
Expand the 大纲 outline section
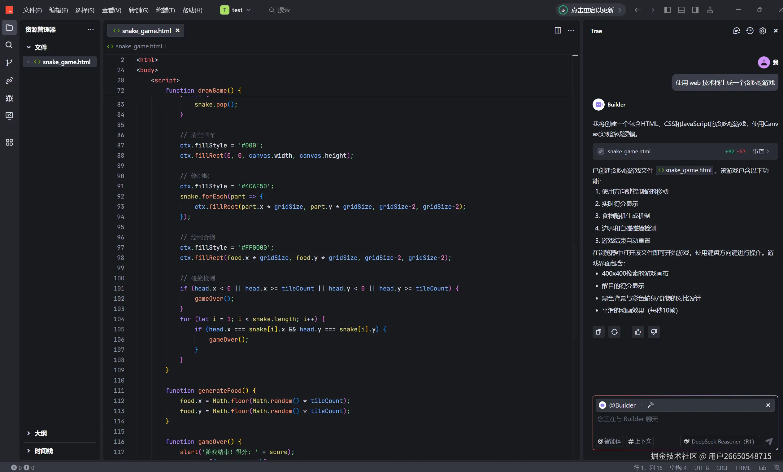(40, 433)
